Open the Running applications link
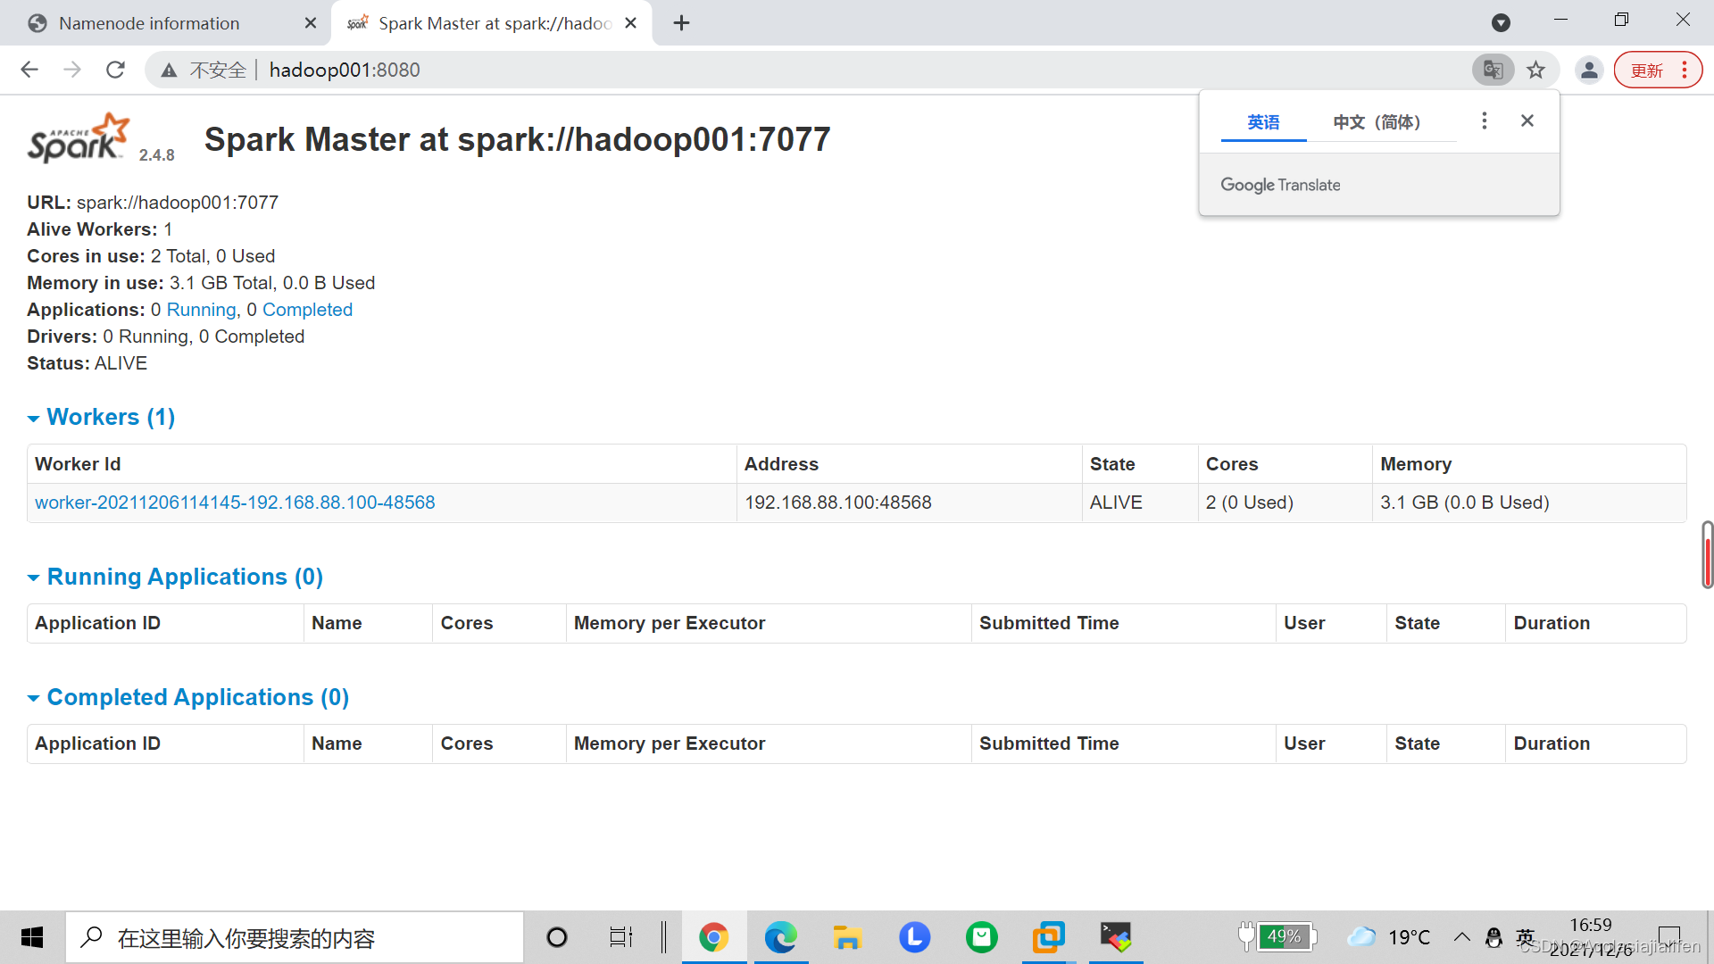Screen dimensions: 1714x964 tap(201, 310)
